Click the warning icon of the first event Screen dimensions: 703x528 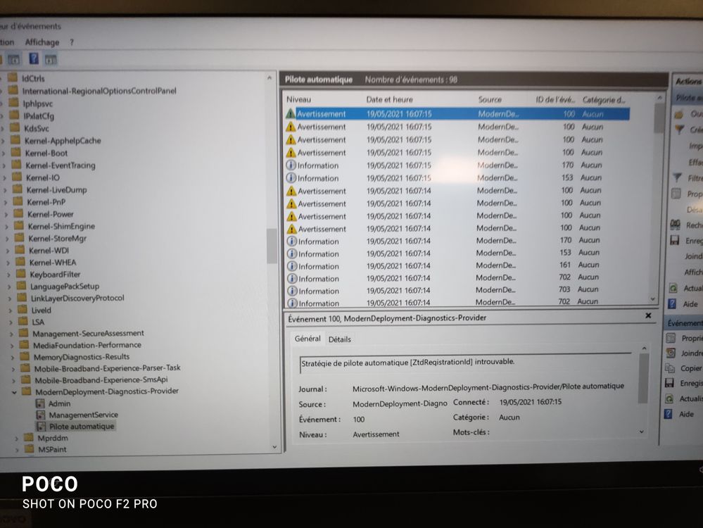(291, 114)
